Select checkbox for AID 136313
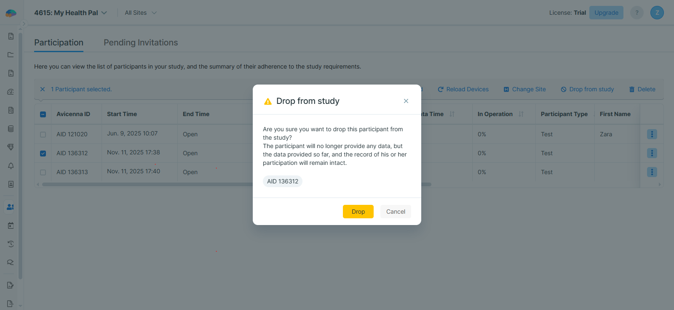The width and height of the screenshot is (674, 310). click(43, 172)
